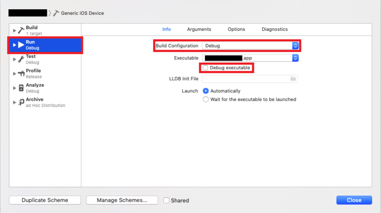
Task: Click hammer icon beside Generic iOS Device
Action: pyautogui.click(x=56, y=13)
